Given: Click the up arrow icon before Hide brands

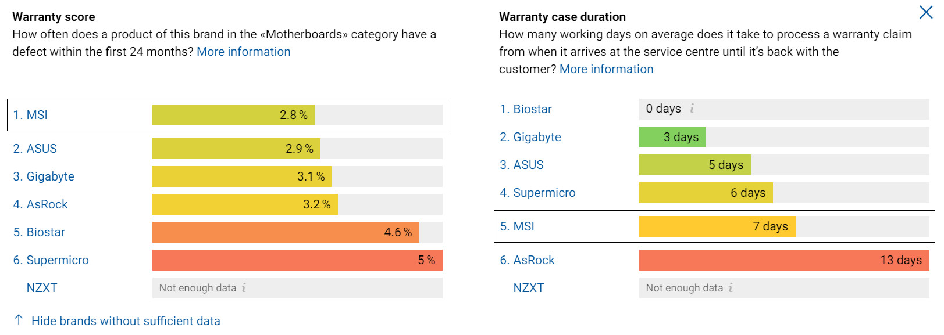Looking at the screenshot, I should coord(19,320).
